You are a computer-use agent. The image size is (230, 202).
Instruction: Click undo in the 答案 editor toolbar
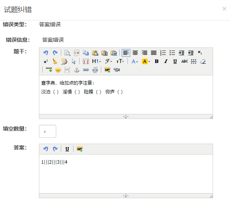point(46,149)
